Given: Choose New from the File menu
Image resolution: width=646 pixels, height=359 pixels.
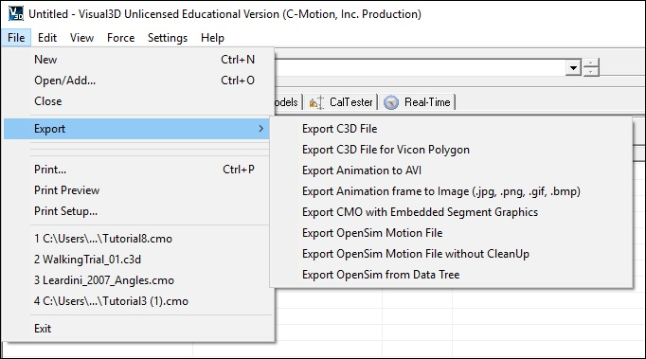Looking at the screenshot, I should [138, 60].
